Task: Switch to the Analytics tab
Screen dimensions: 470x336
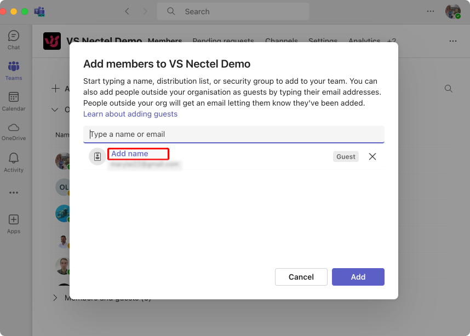Action: [364, 40]
